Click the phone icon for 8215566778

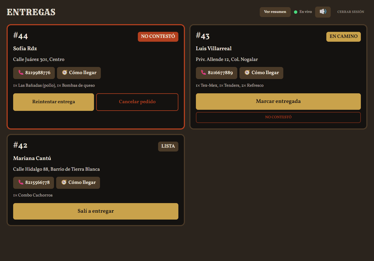pos(21,182)
